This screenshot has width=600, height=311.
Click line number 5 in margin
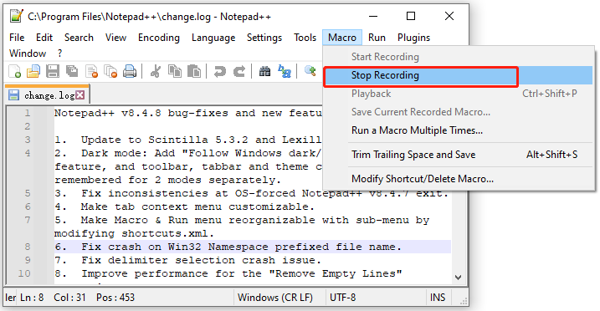(x=28, y=193)
